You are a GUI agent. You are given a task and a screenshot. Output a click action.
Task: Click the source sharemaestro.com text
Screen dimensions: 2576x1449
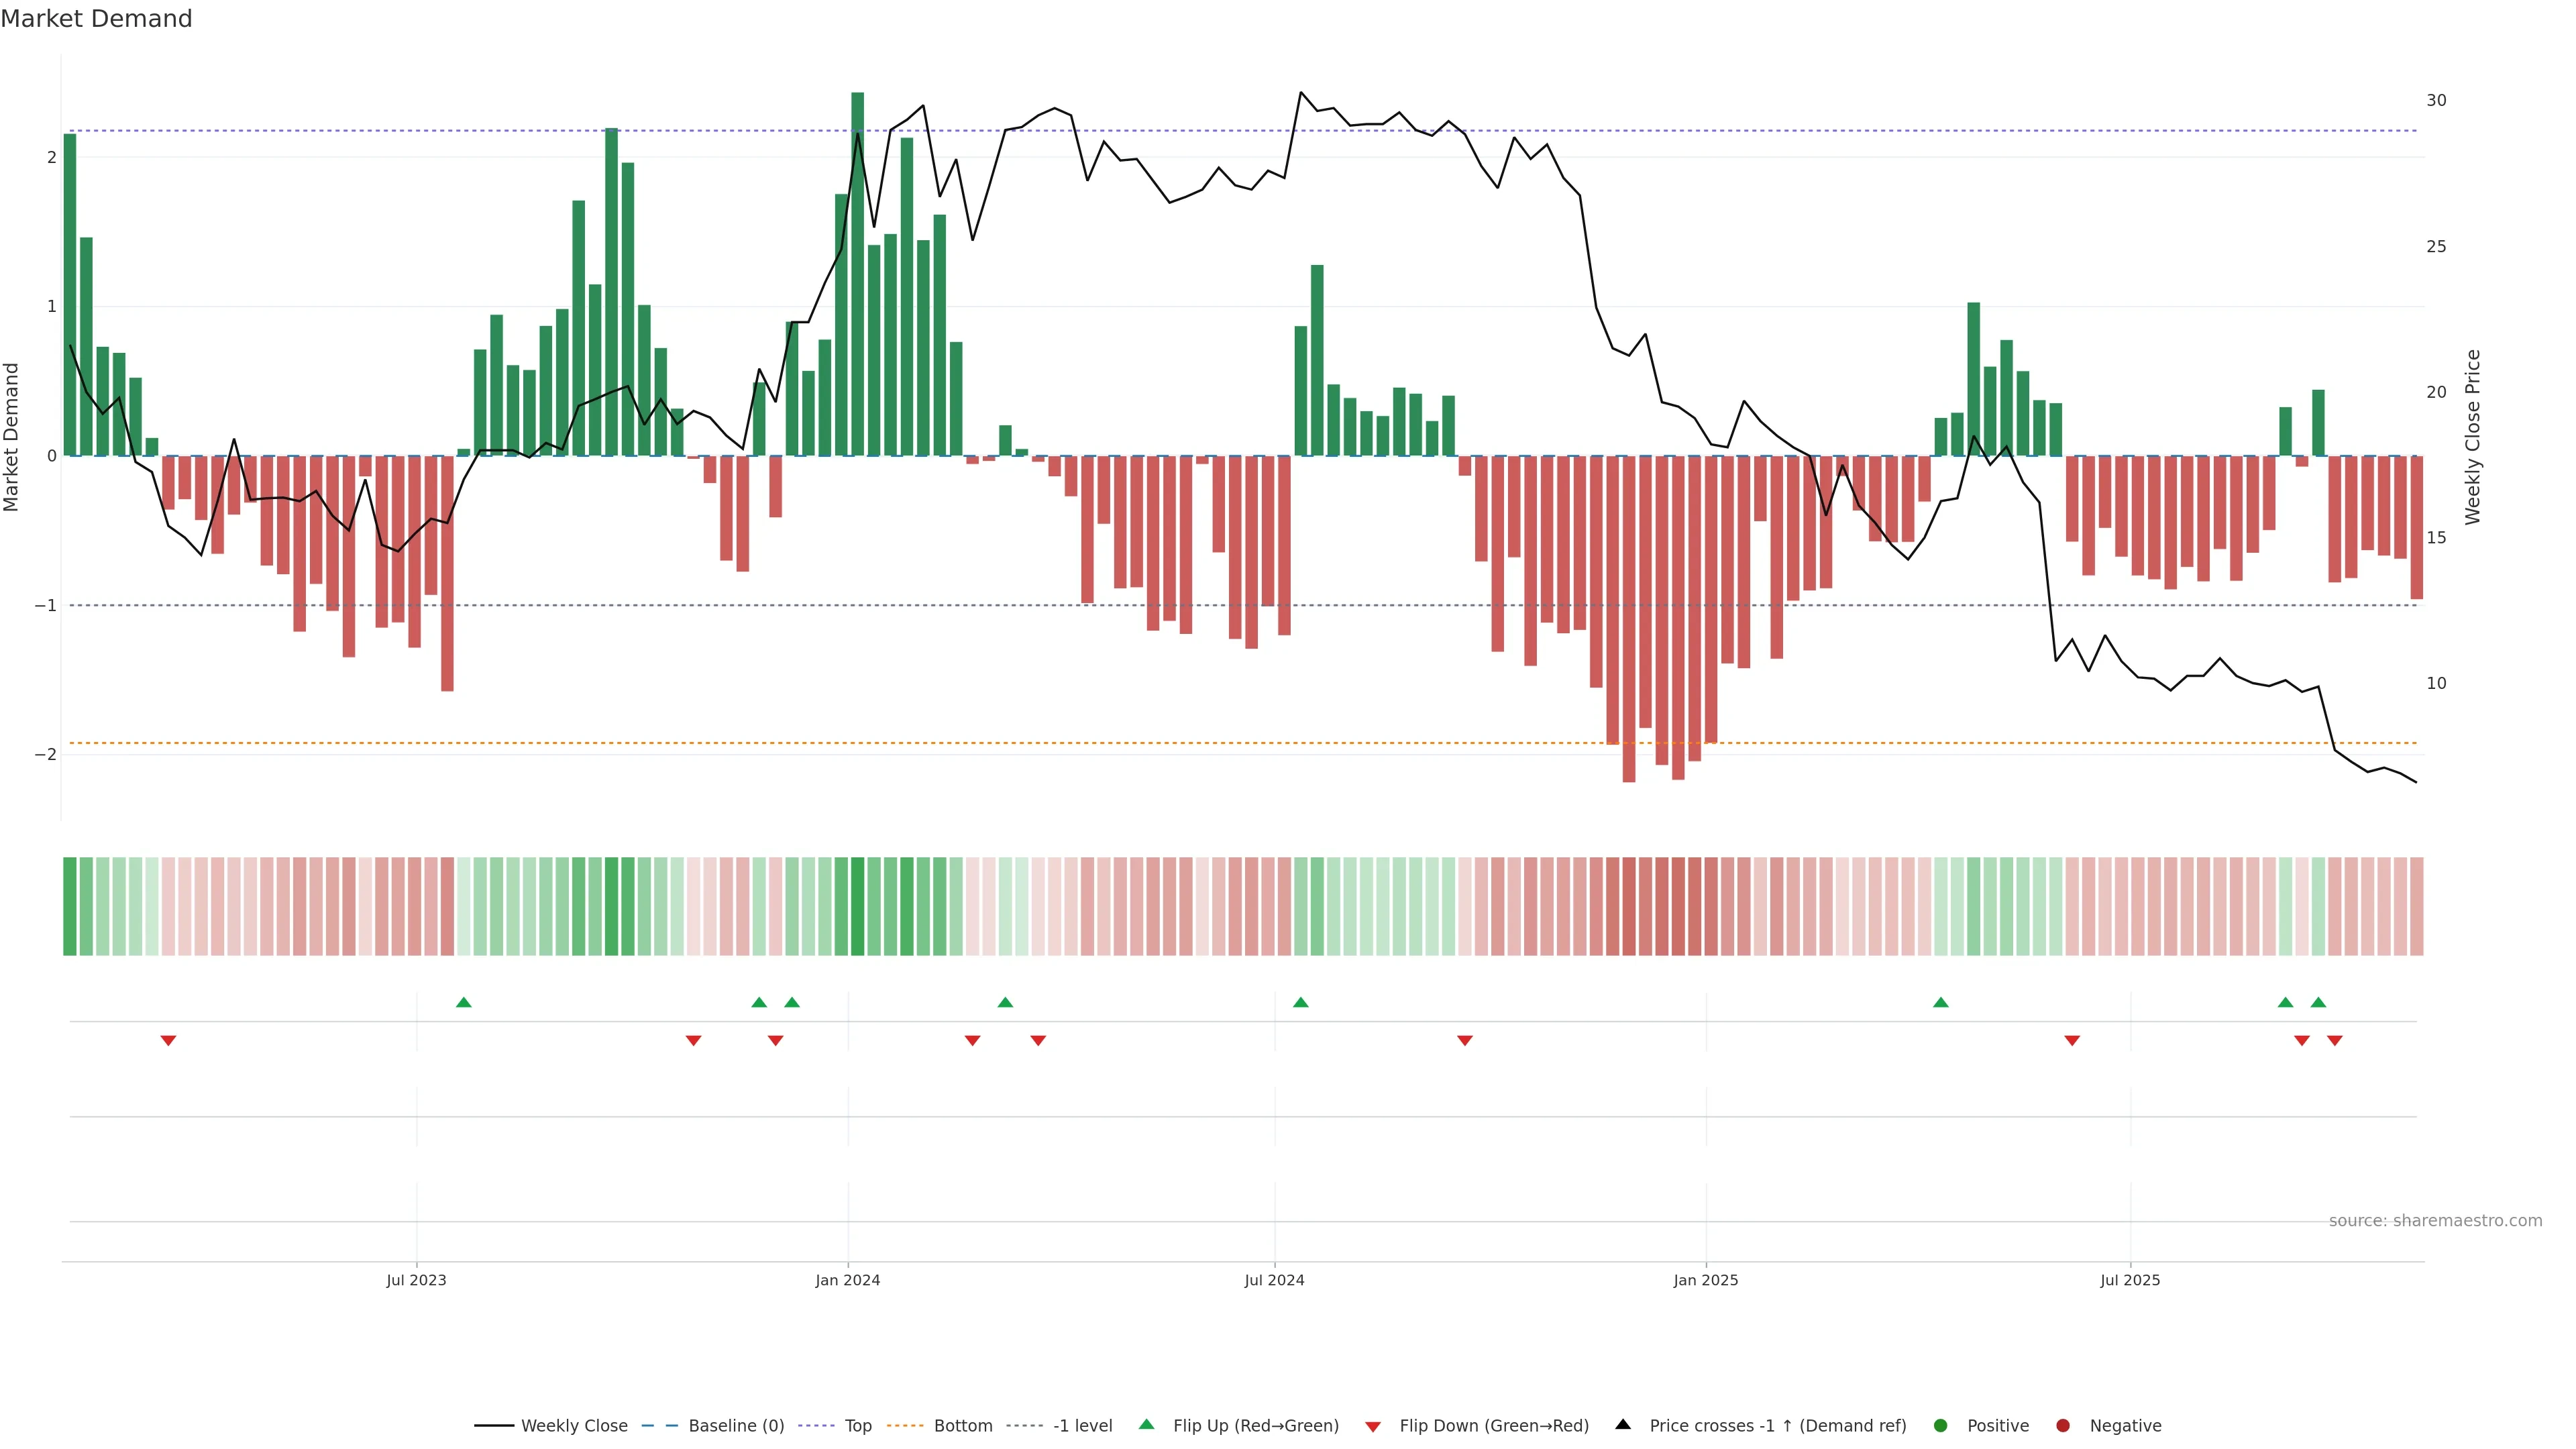point(2435,1220)
